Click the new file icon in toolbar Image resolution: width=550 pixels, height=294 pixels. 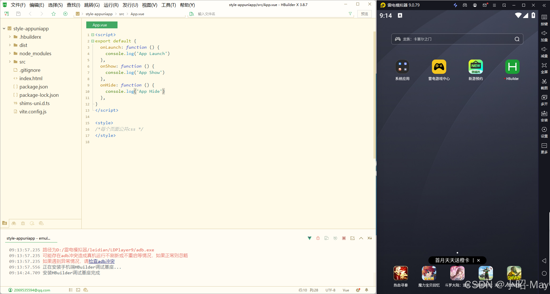pos(7,14)
